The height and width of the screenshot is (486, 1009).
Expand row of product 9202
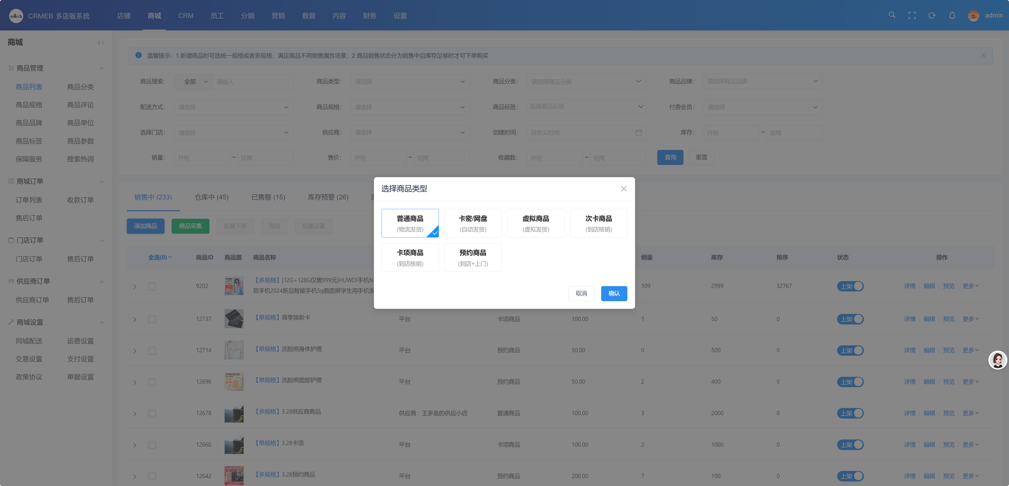tap(135, 287)
